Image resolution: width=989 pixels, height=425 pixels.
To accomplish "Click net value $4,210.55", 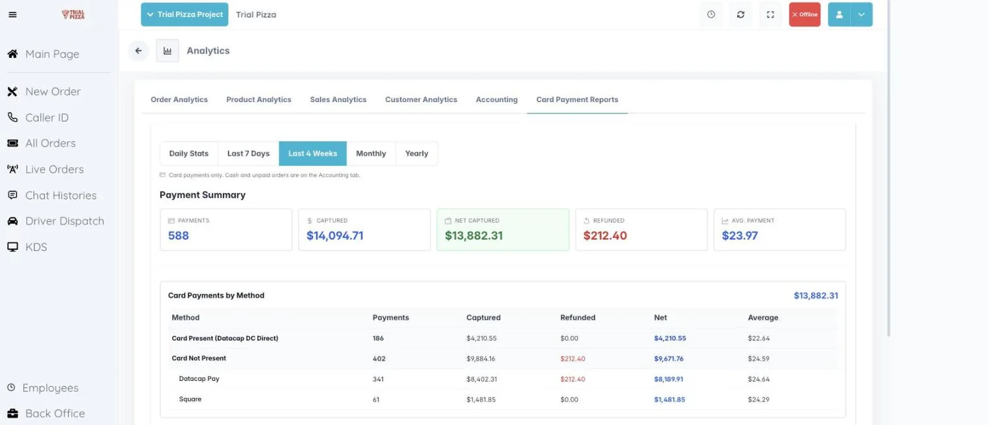I will click(670, 338).
